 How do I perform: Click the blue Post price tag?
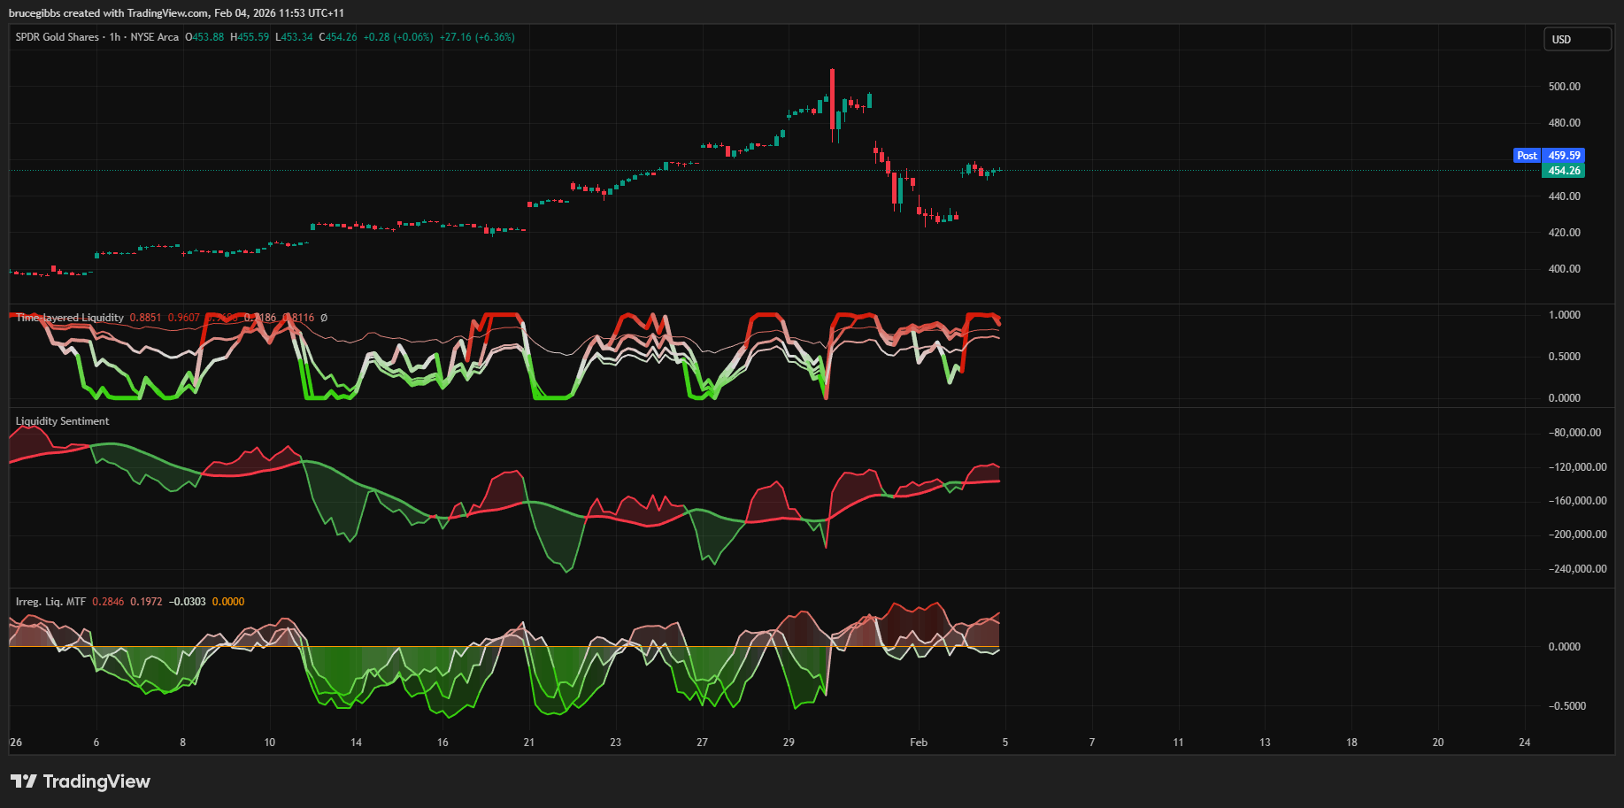[x=1527, y=156]
